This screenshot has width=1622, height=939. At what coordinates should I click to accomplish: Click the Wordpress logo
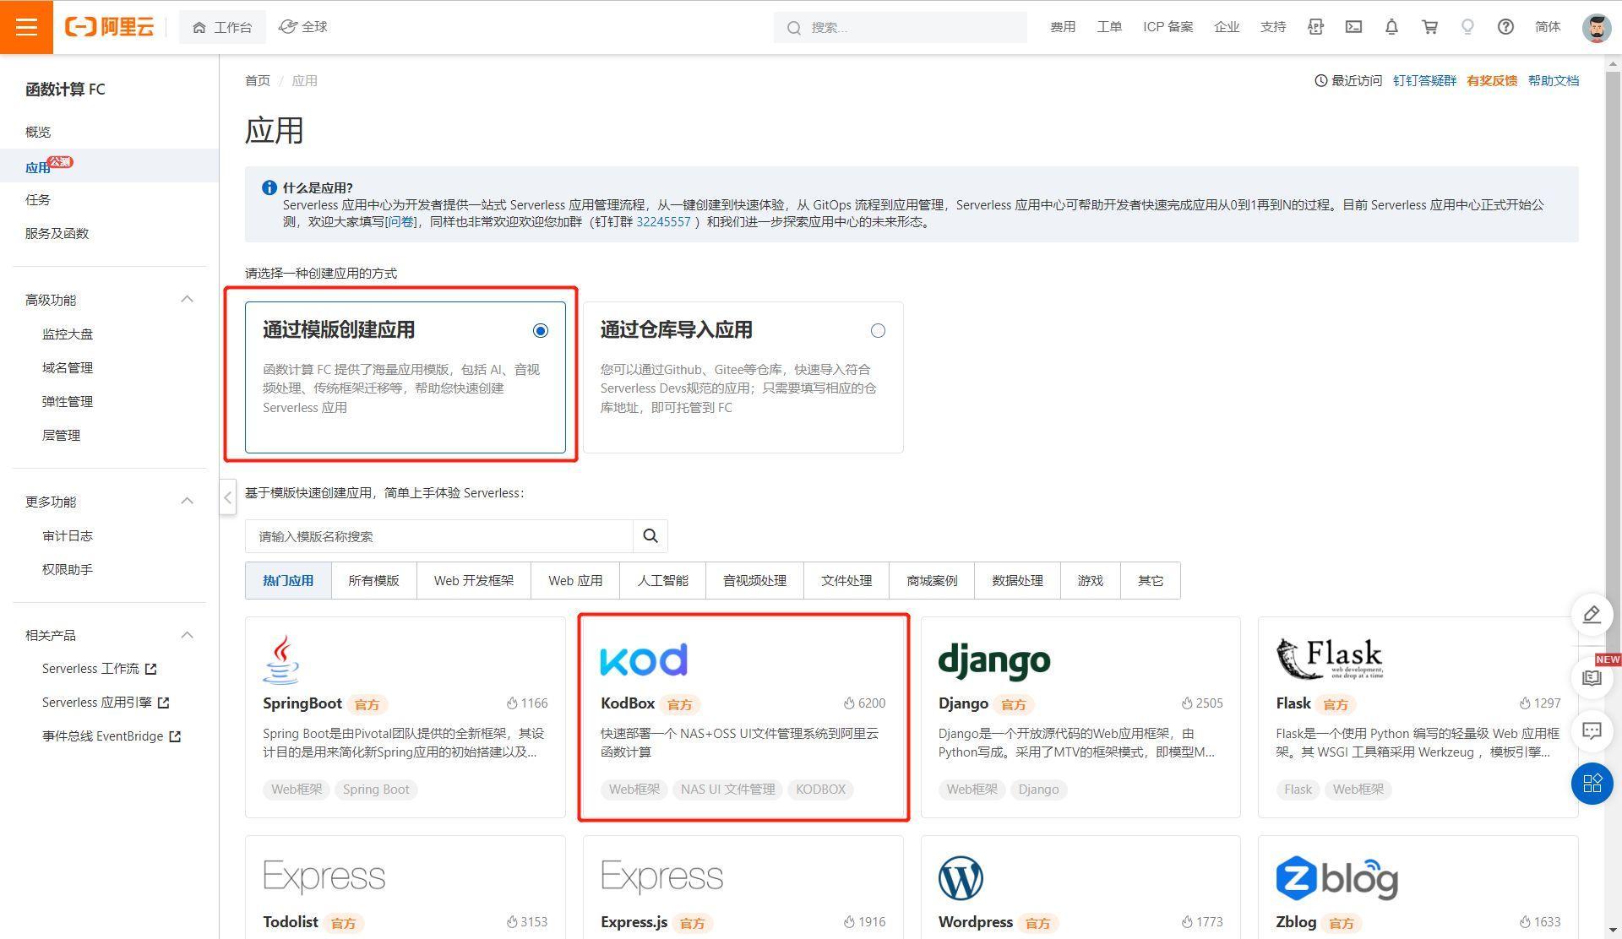961,878
